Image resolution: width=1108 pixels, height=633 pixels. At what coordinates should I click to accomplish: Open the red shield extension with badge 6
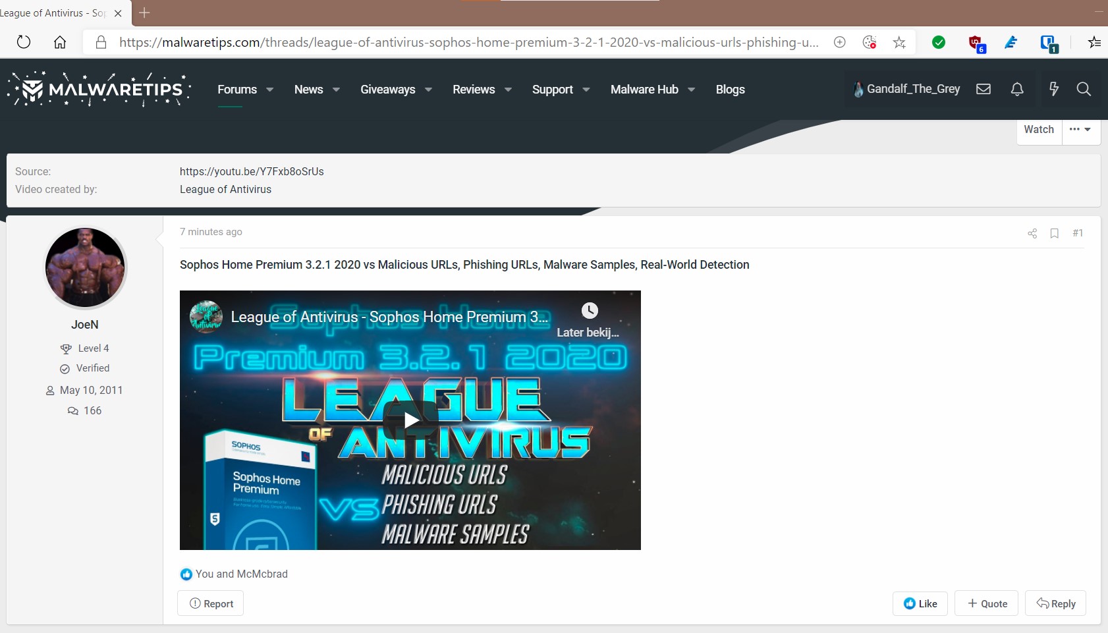coord(976,43)
